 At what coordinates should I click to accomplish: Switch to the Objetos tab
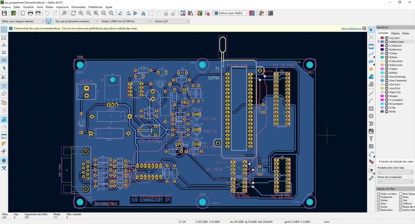tap(395, 33)
